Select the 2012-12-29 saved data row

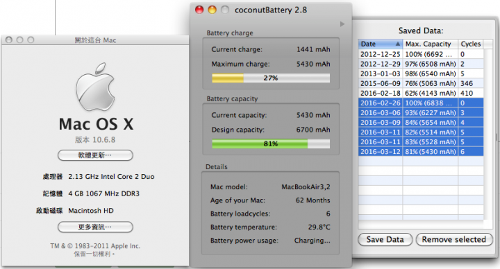point(421,64)
